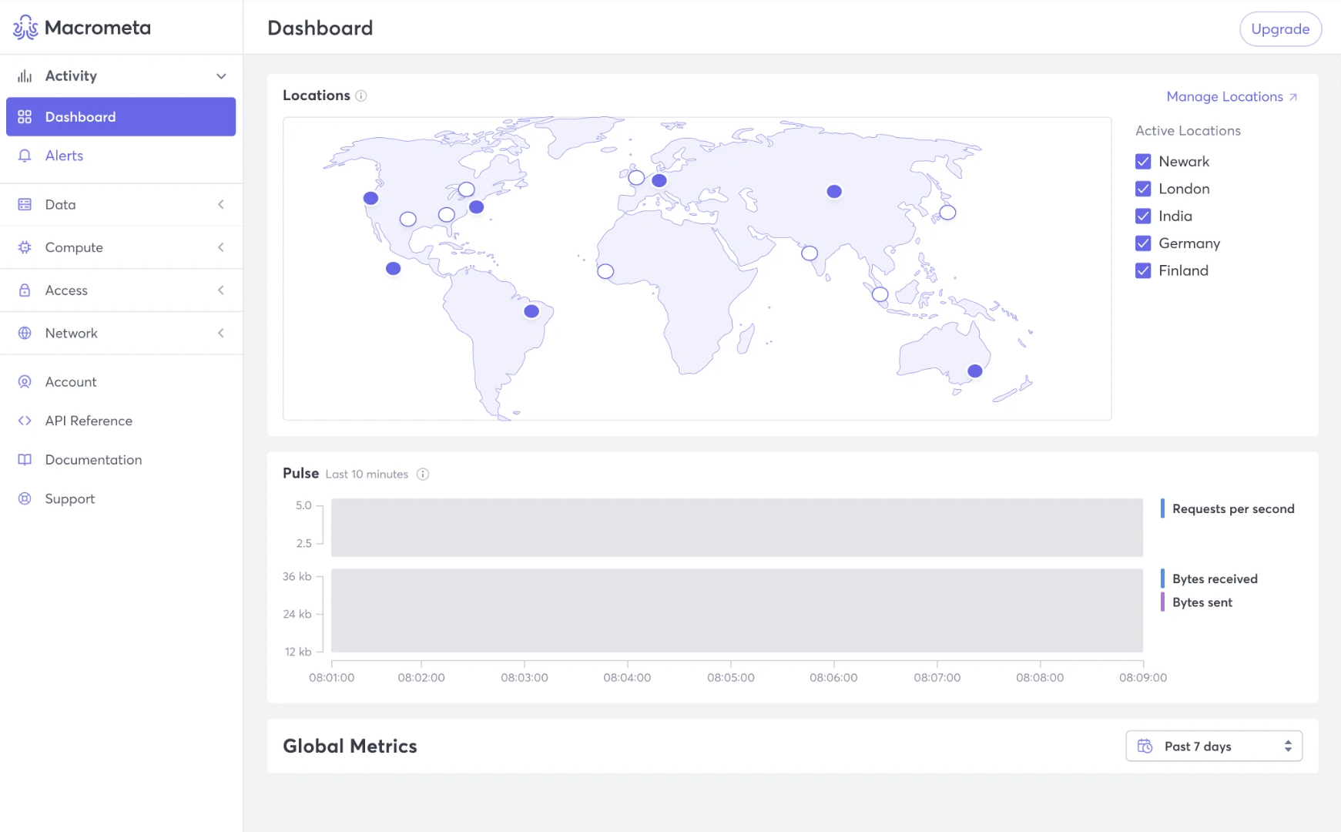The image size is (1341, 832).
Task: Uncheck the Newark location checkbox
Action: point(1143,162)
